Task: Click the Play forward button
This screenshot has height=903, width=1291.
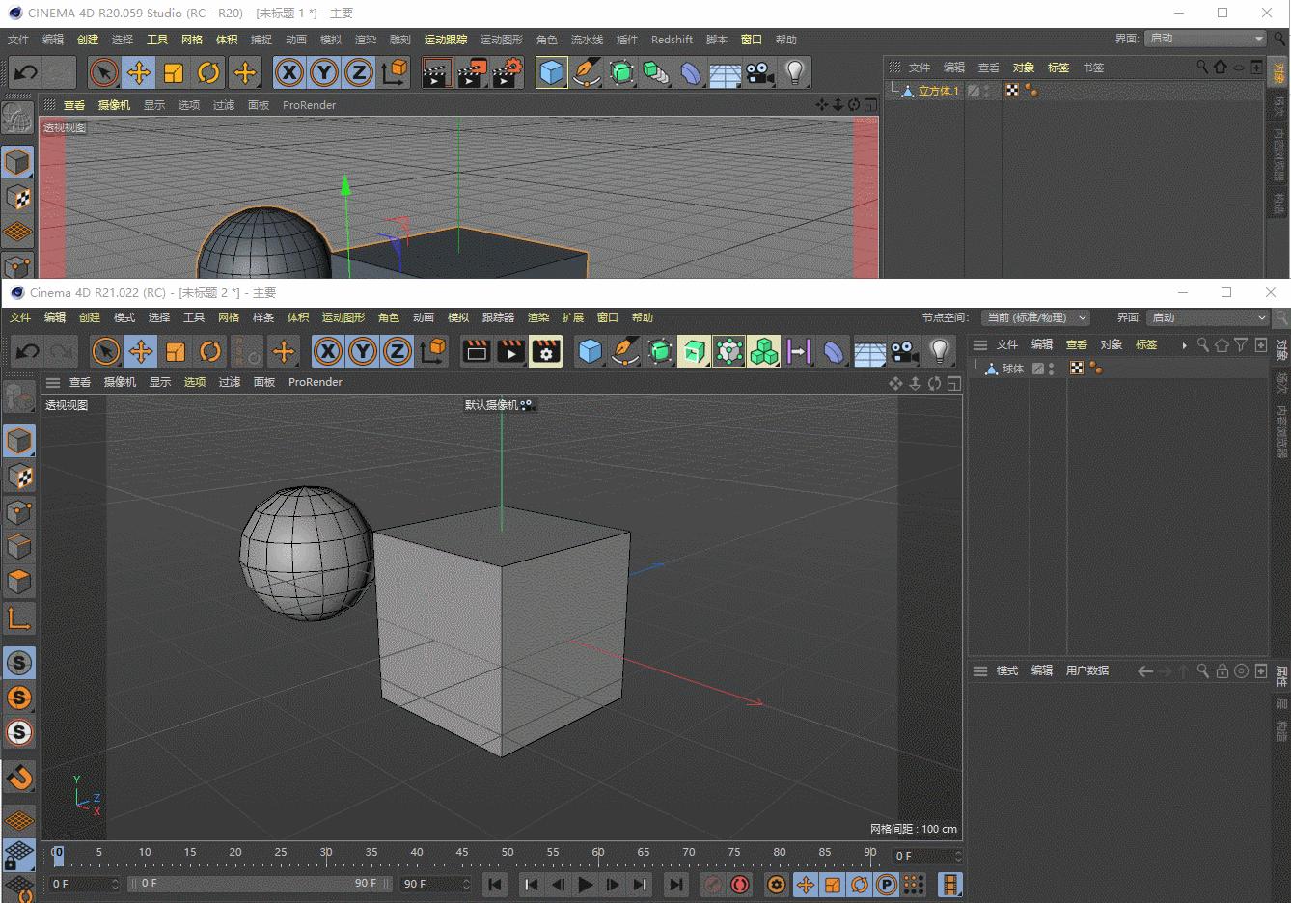Action: [x=586, y=884]
